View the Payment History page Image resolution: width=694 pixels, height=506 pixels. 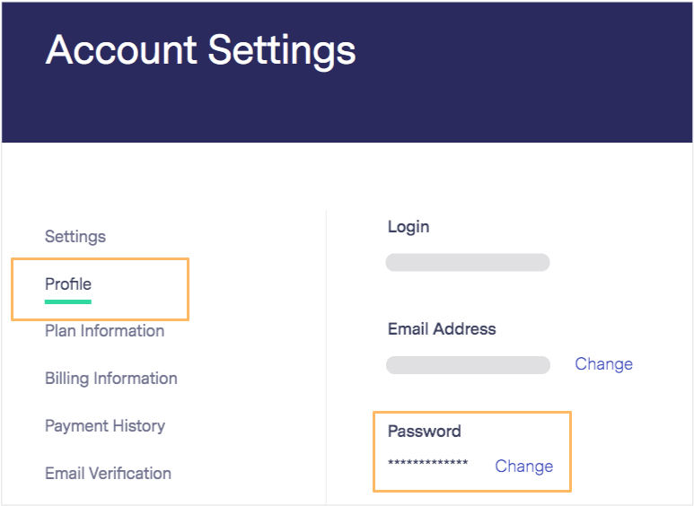[x=105, y=426]
